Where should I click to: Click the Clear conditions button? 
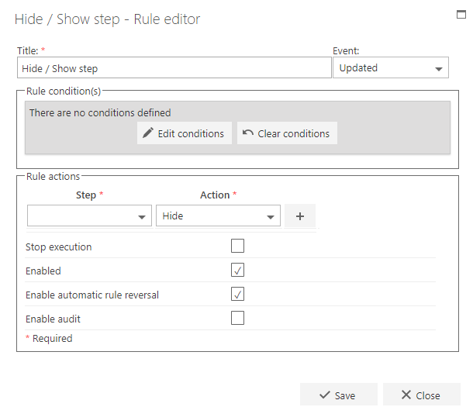click(287, 133)
